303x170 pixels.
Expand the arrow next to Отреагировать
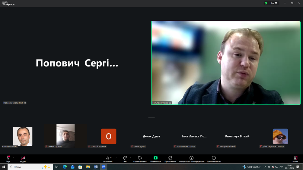click(x=146, y=158)
